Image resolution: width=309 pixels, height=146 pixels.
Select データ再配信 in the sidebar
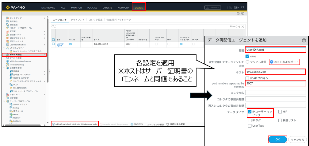pyautogui.click(x=15, y=54)
